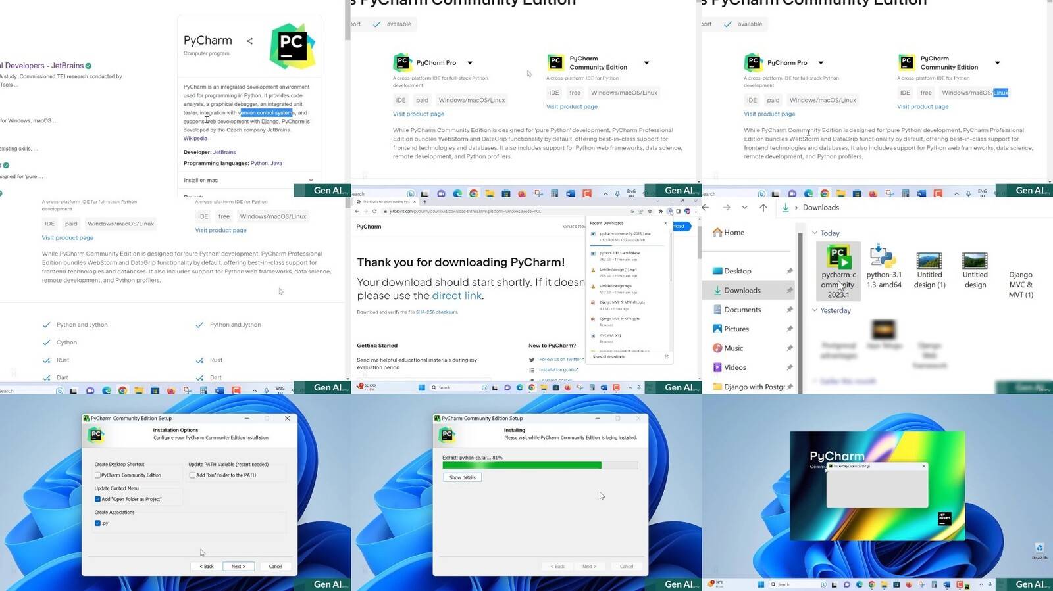
Task: Click Follow us on Twitter link
Action: 561,360
